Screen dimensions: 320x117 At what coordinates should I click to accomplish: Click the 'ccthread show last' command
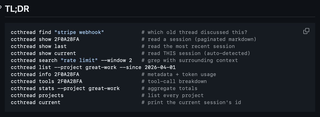[39, 46]
